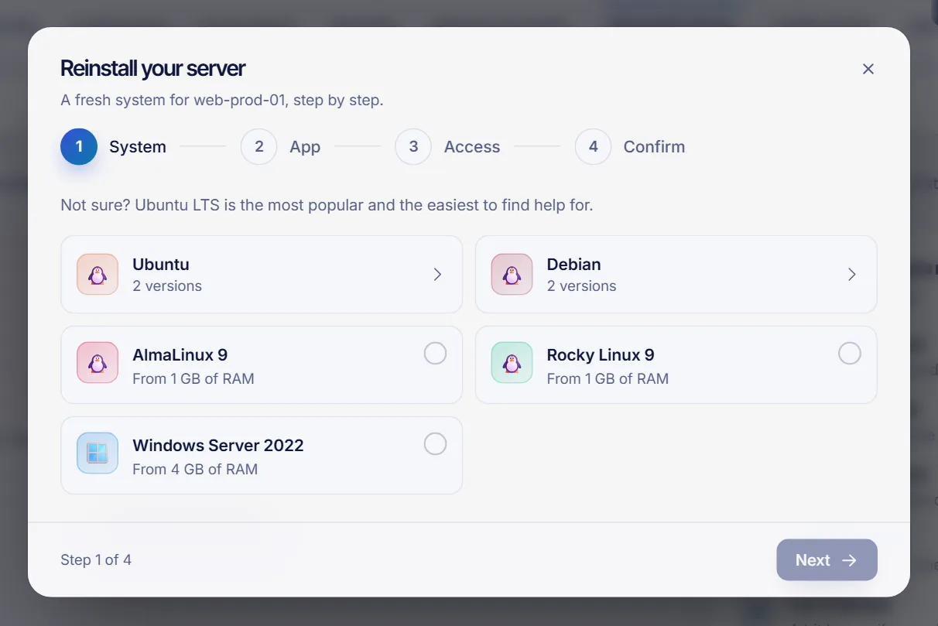Click the Debian penguin icon
938x626 pixels.
(512, 274)
